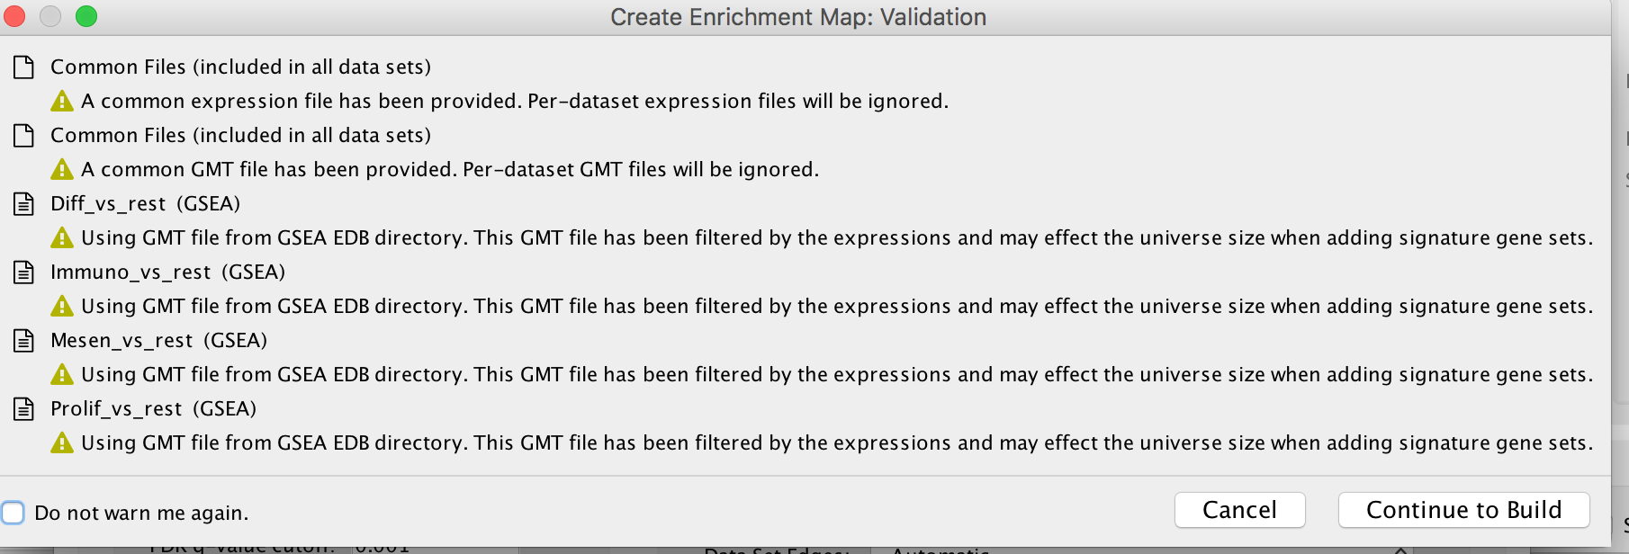This screenshot has width=1629, height=554.
Task: Click the Mesen_vs_rest dataset file icon
Action: coord(23,340)
